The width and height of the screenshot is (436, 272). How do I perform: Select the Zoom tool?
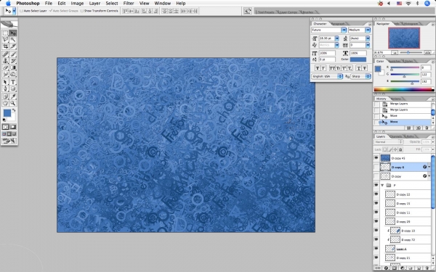(13, 103)
